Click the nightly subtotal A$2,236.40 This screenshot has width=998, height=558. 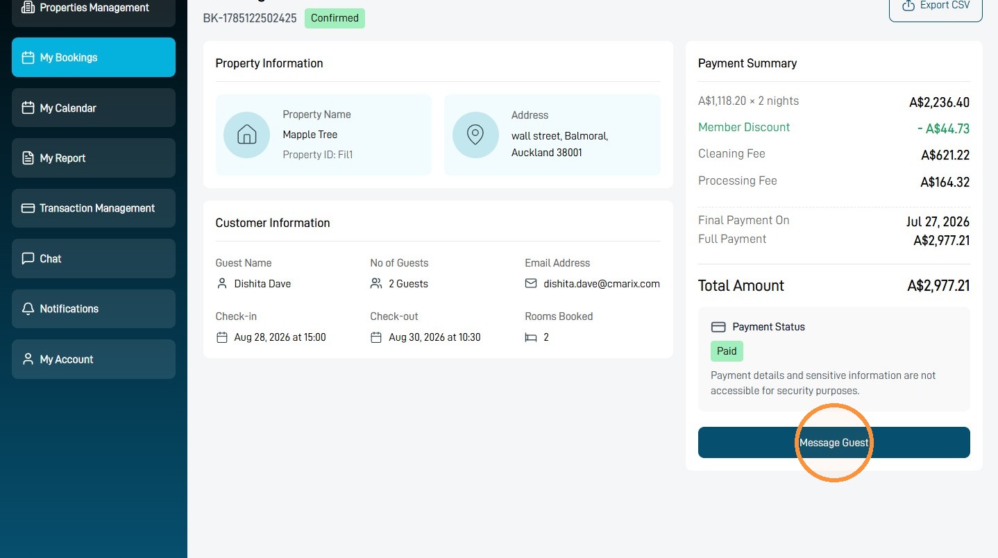point(940,103)
